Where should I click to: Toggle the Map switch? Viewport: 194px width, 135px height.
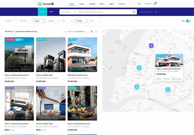(188, 21)
